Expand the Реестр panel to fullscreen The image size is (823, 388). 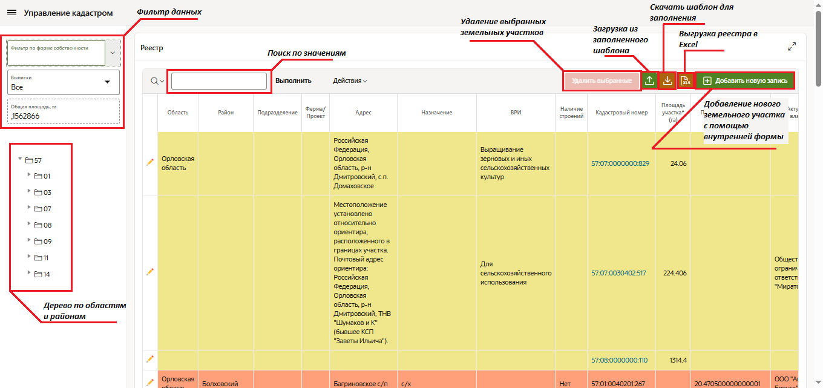pyautogui.click(x=792, y=47)
